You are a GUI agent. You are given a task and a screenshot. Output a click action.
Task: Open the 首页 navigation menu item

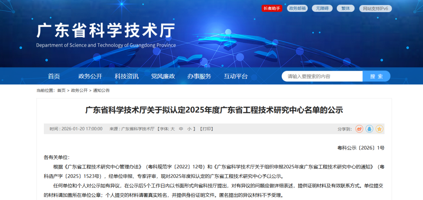(54, 76)
